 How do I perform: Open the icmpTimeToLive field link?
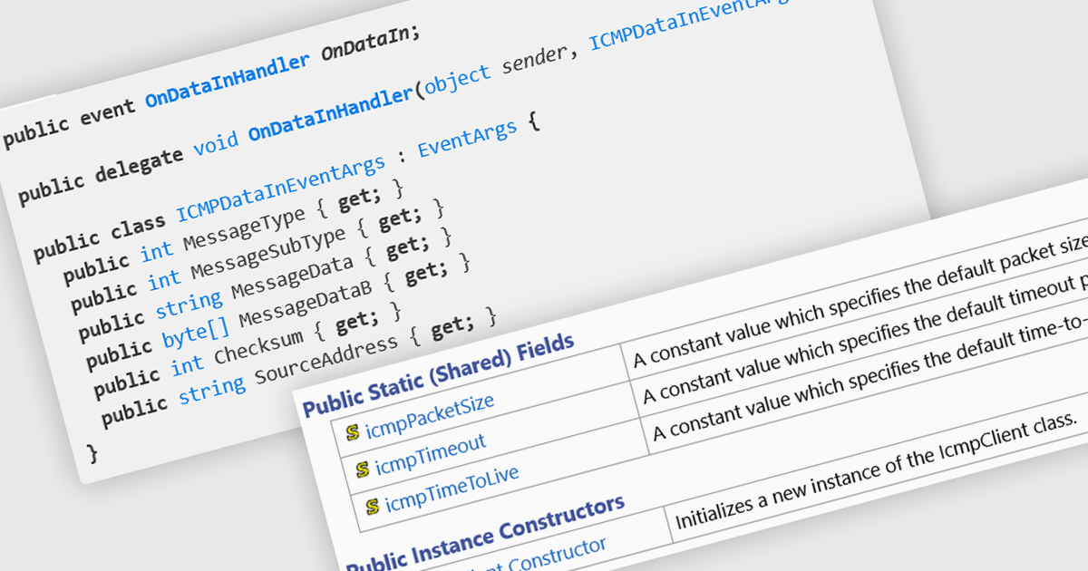pyautogui.click(x=452, y=489)
